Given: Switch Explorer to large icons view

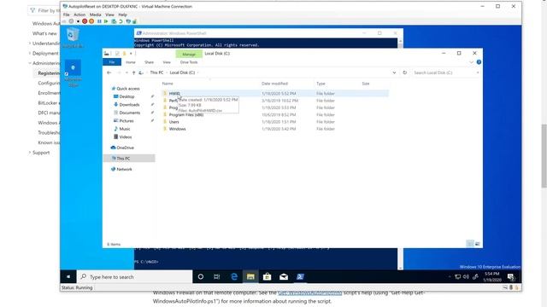Looking at the screenshot, I should click(478, 244).
